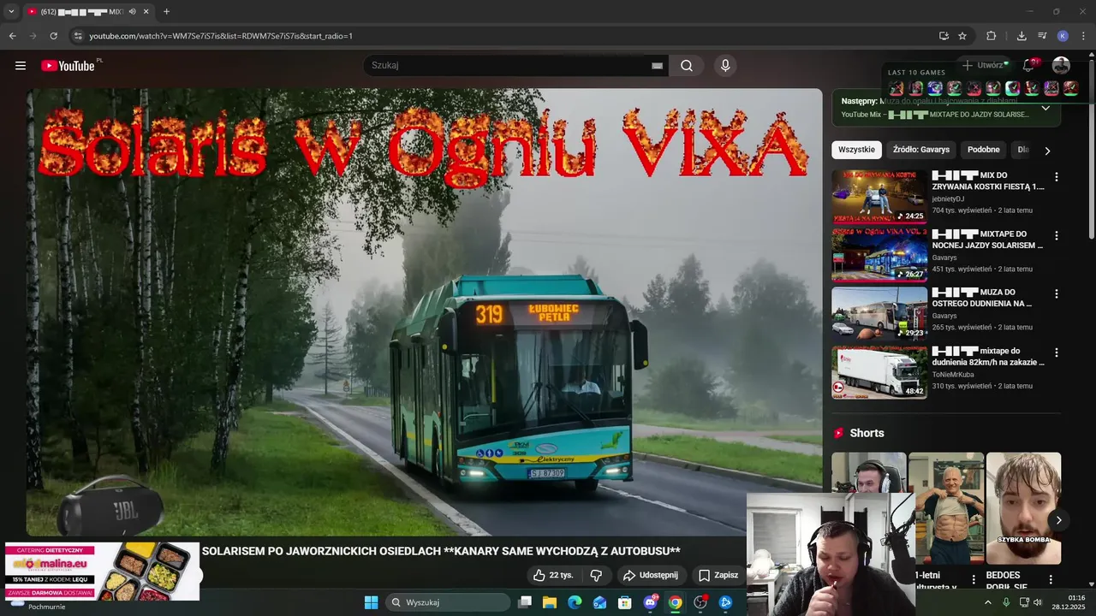Open options for dudnienia 82km/h video

point(1057,352)
